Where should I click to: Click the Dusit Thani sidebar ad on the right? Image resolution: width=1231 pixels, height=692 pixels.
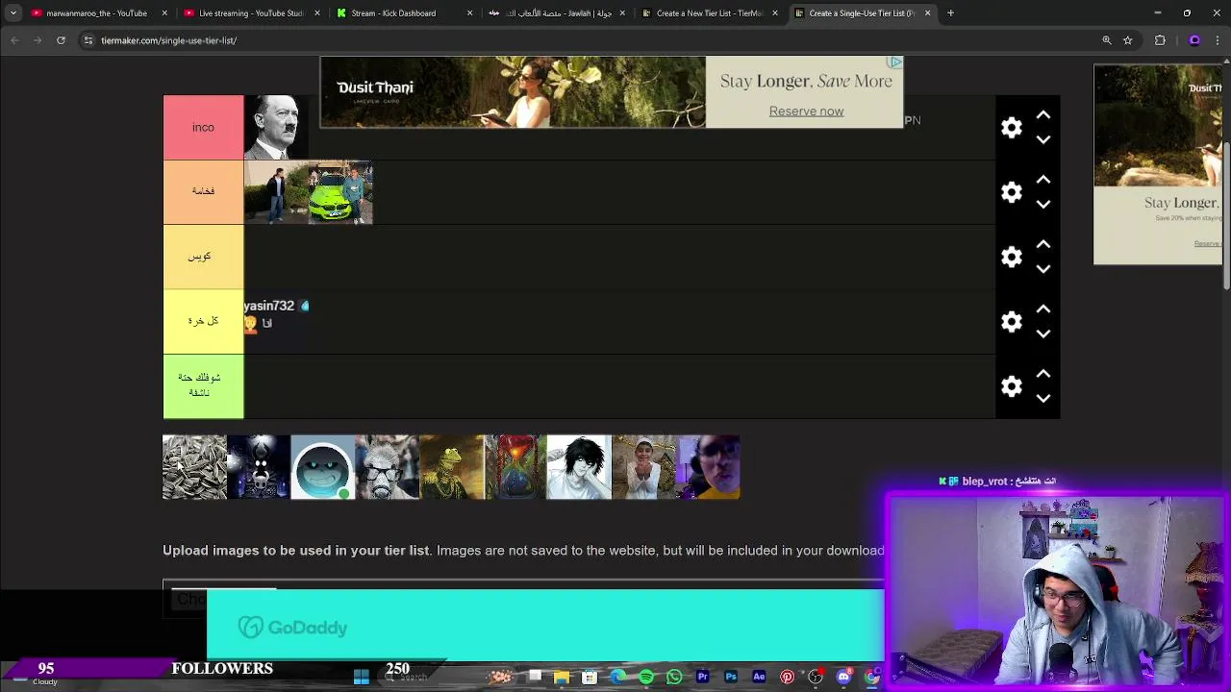1158,164
